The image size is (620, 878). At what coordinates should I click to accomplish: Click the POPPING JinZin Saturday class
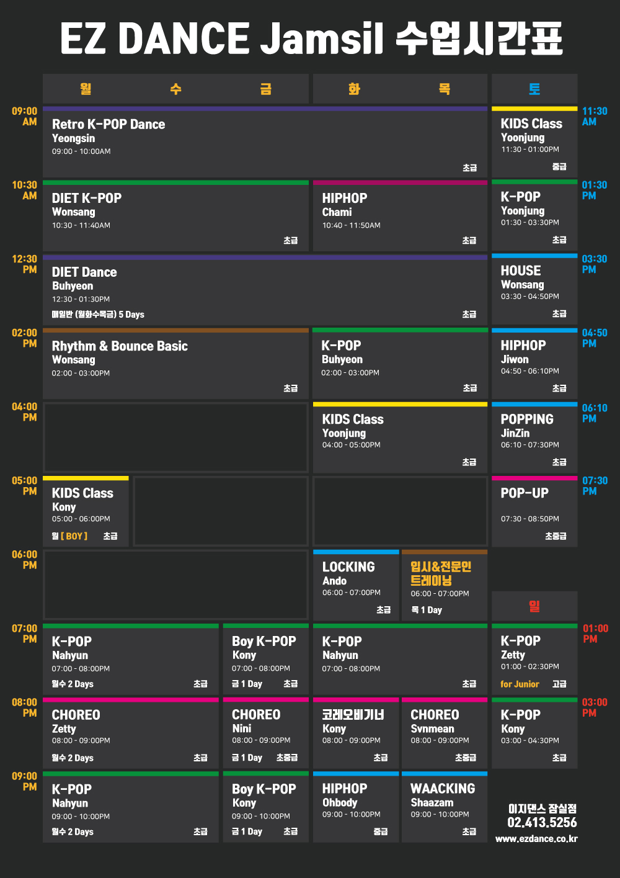point(534,438)
